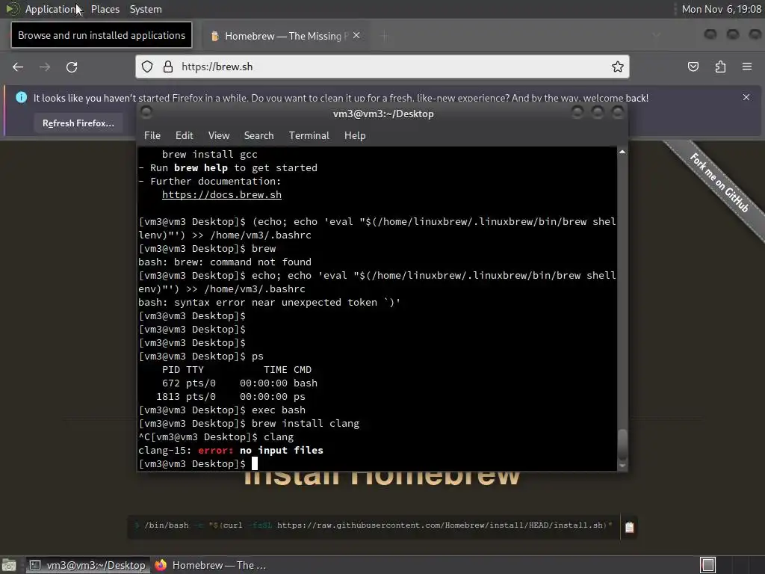Reload the brew.sh page
This screenshot has height=574, width=765.
pyautogui.click(x=72, y=67)
